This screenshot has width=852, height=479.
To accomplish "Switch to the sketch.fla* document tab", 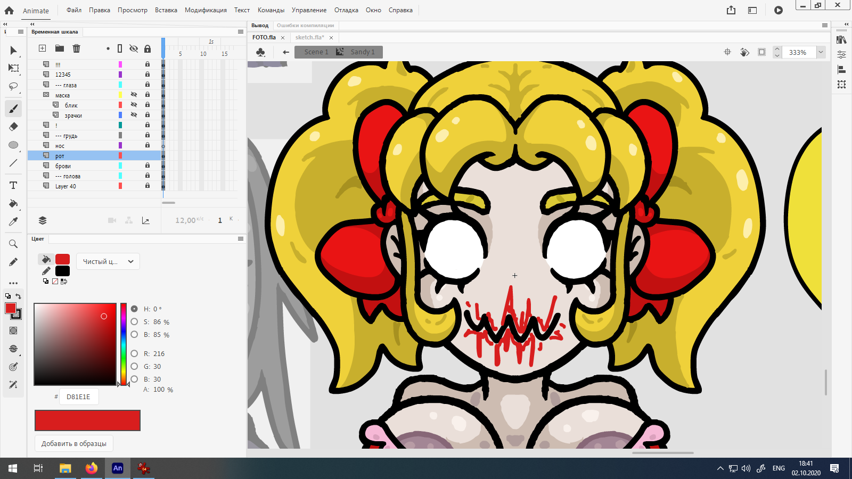I will click(310, 37).
